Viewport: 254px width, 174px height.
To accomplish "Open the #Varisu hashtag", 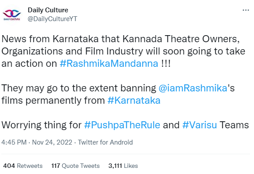I will (x=200, y=125).
